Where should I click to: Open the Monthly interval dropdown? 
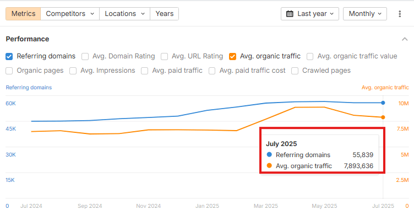[365, 14]
